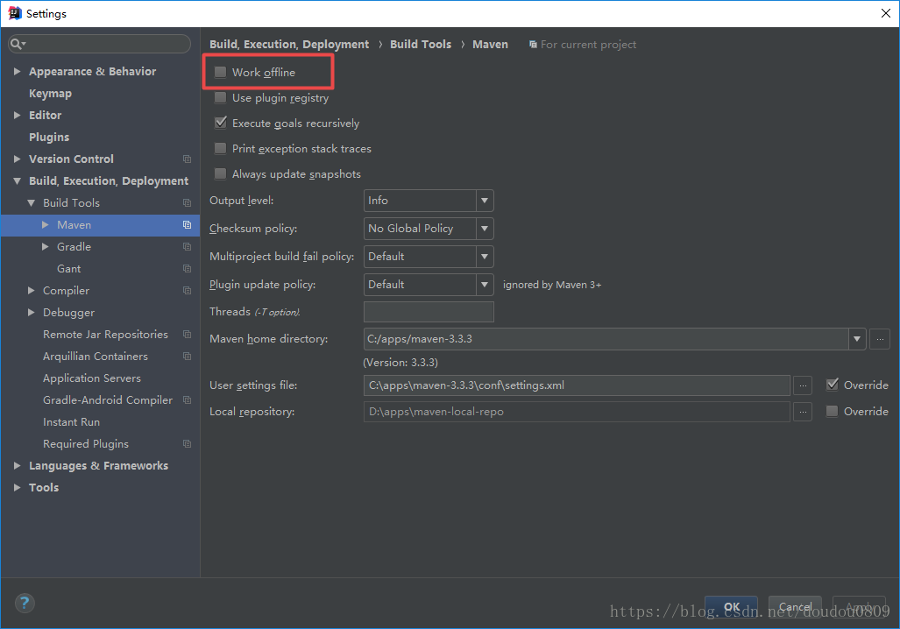This screenshot has height=629, width=900.
Task: Focus the settings search field
Action: 100,44
